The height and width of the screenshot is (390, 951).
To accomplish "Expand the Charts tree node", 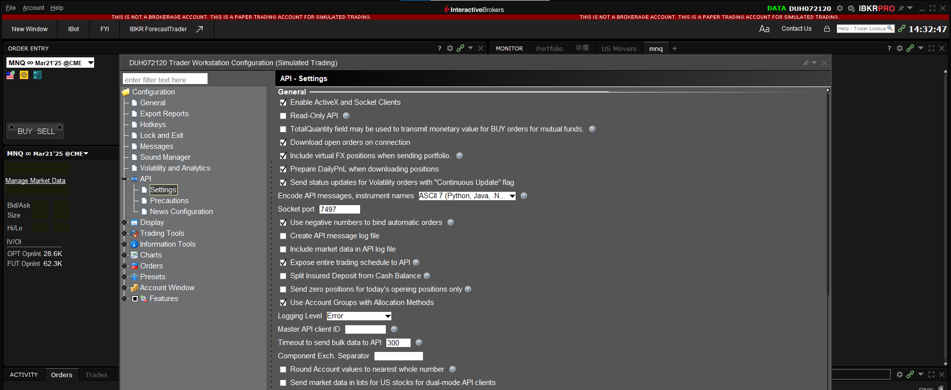I will 125,255.
